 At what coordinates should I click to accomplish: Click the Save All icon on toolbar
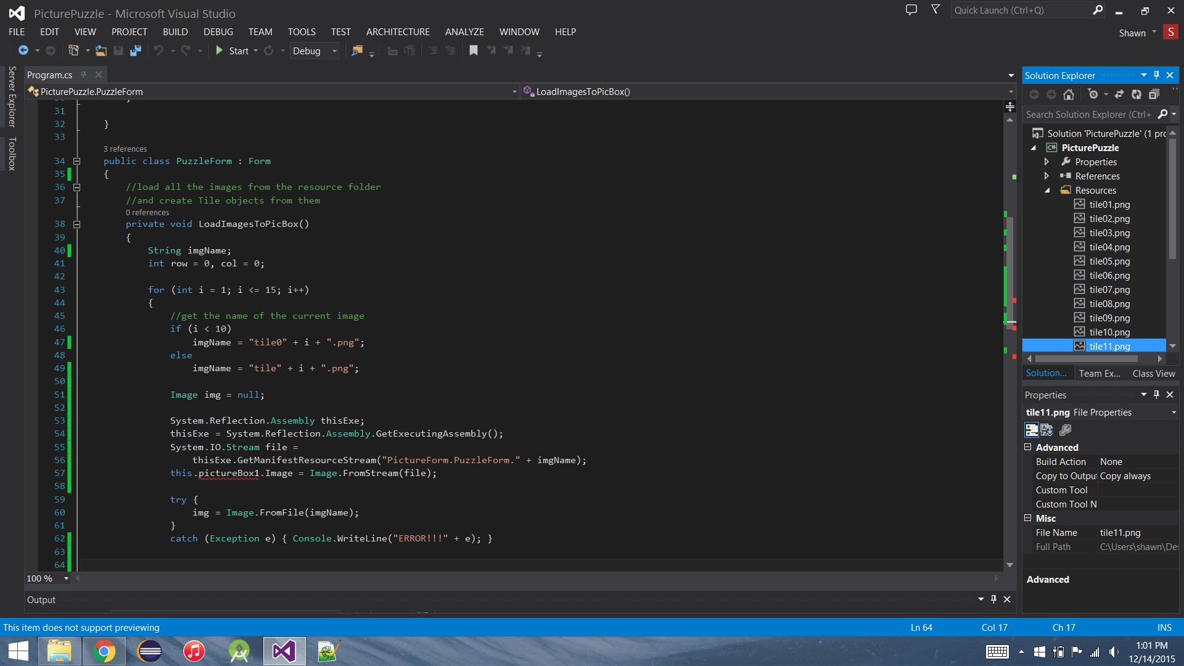(135, 51)
